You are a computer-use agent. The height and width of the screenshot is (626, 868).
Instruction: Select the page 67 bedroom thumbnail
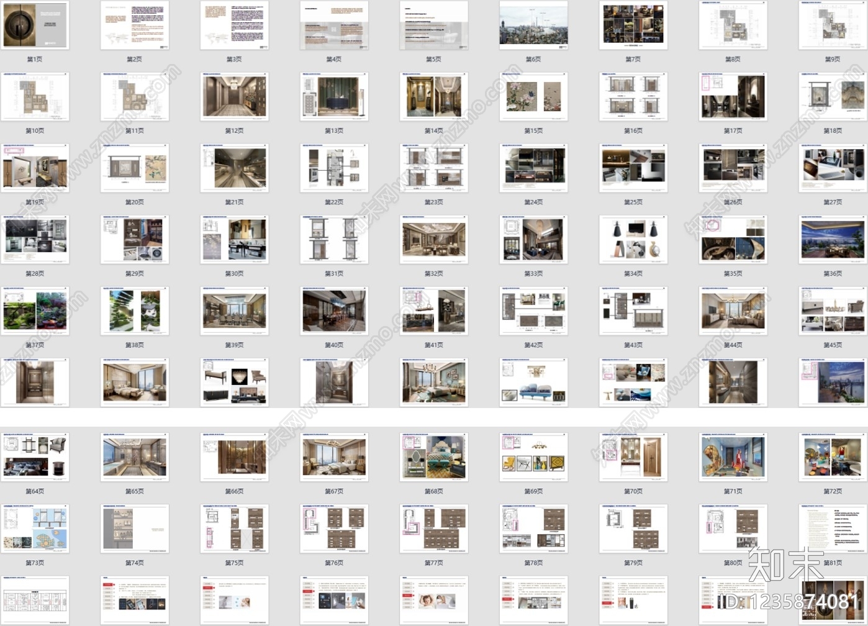point(334,458)
